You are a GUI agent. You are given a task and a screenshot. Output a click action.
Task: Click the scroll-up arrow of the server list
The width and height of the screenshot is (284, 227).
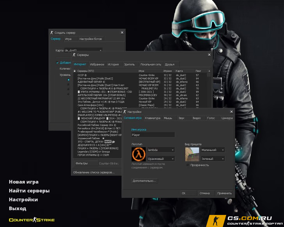[x=209, y=71]
